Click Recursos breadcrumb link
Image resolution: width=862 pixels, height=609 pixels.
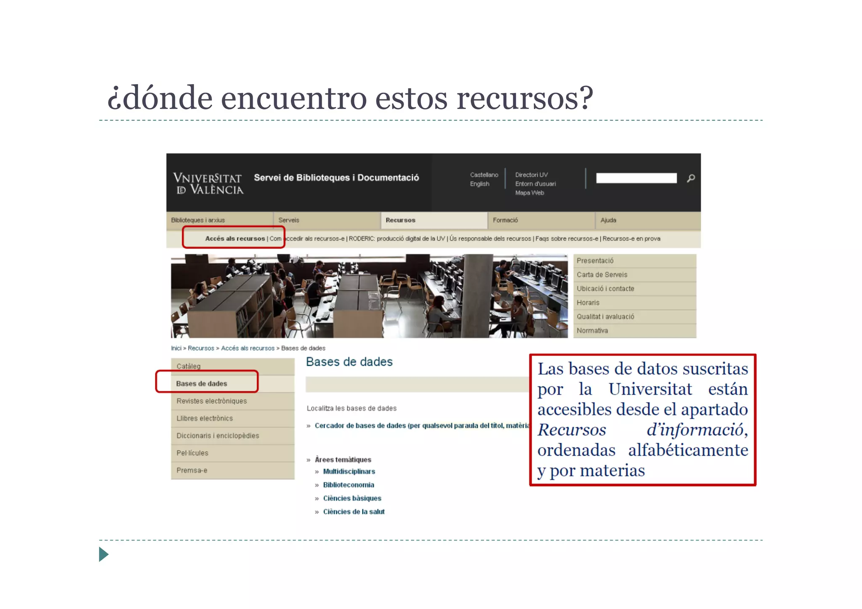201,348
